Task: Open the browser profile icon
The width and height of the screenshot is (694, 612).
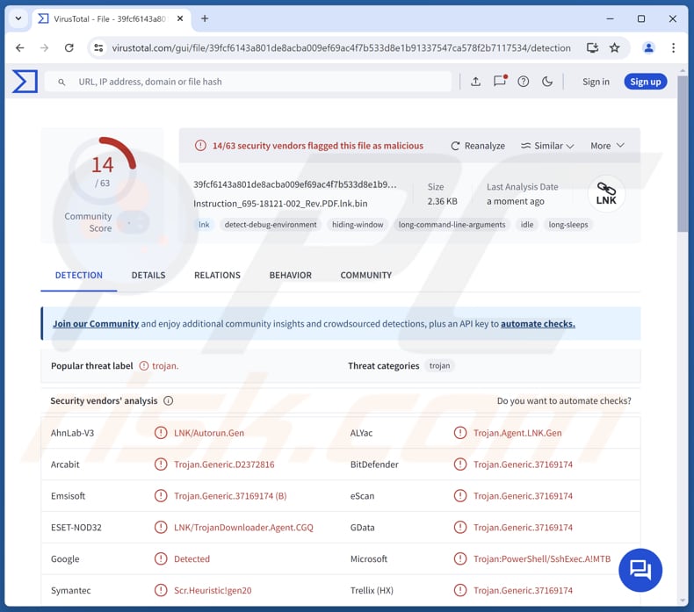Action: pyautogui.click(x=648, y=47)
